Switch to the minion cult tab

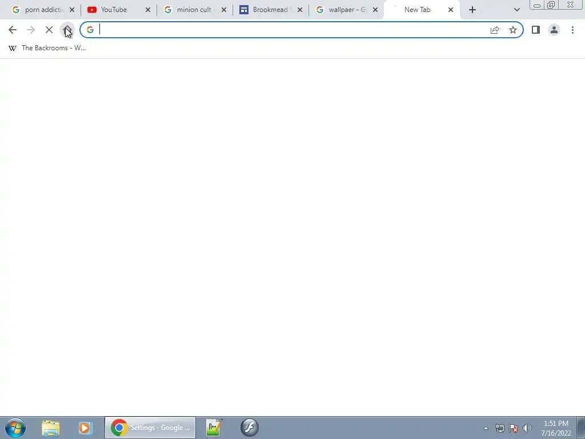(190, 10)
